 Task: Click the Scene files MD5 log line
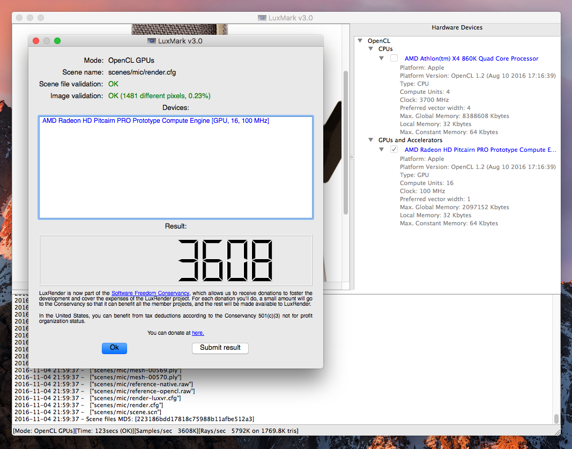pos(134,419)
